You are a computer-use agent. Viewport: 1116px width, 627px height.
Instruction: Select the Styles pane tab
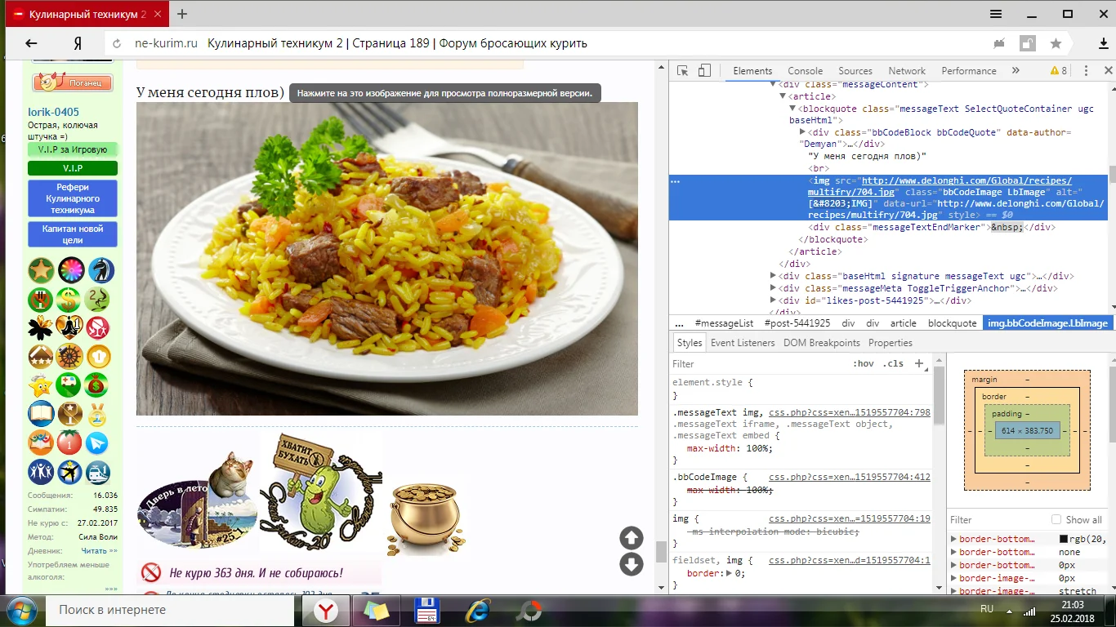(690, 343)
